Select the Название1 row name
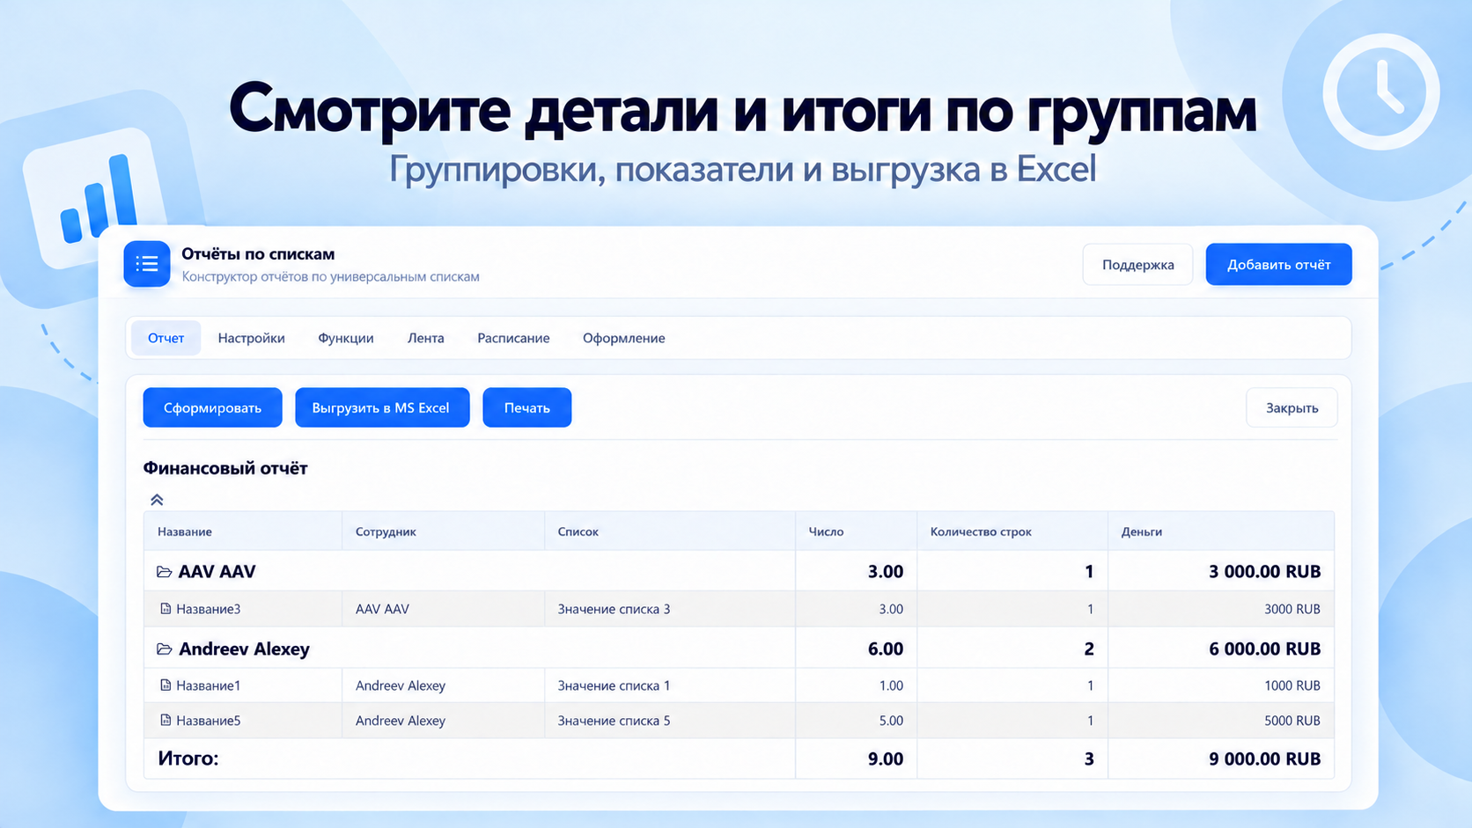 pos(209,685)
